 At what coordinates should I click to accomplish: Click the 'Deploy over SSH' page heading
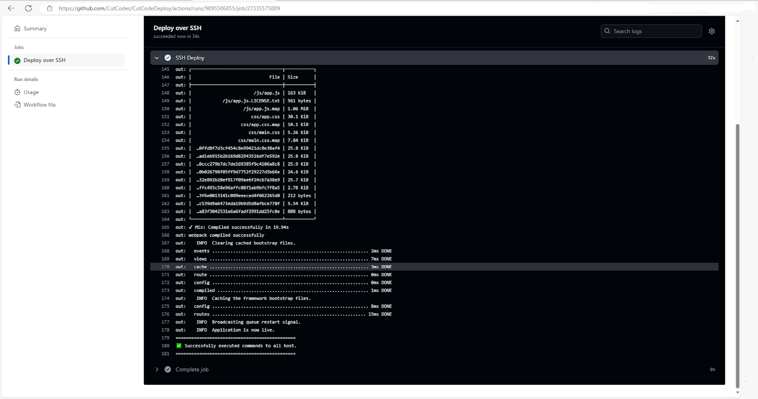coord(177,28)
